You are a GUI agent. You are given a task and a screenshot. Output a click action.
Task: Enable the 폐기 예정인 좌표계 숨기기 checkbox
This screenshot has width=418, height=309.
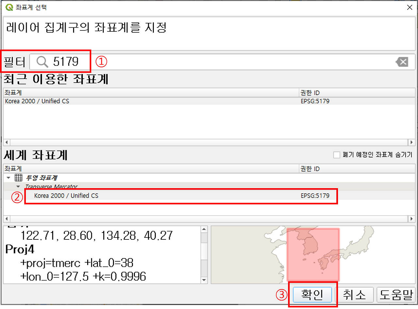337,154
